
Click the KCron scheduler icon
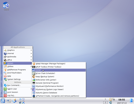pyautogui.click(x=34, y=73)
